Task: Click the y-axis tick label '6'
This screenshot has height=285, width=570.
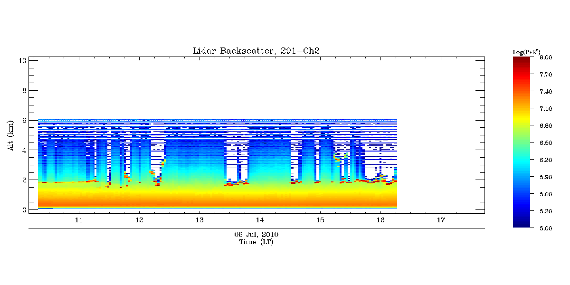Action: click(x=24, y=120)
